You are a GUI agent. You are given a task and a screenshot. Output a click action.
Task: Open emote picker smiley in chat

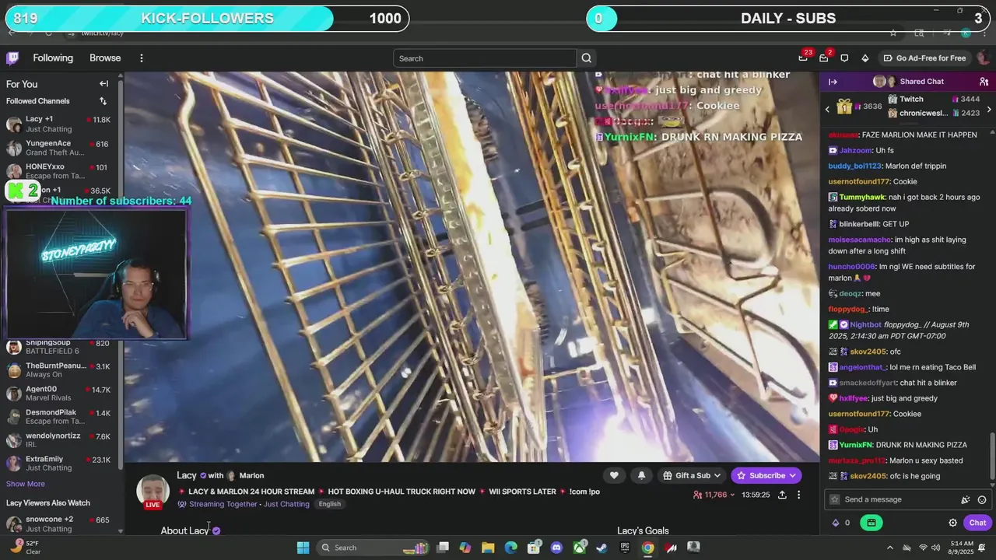pyautogui.click(x=982, y=500)
